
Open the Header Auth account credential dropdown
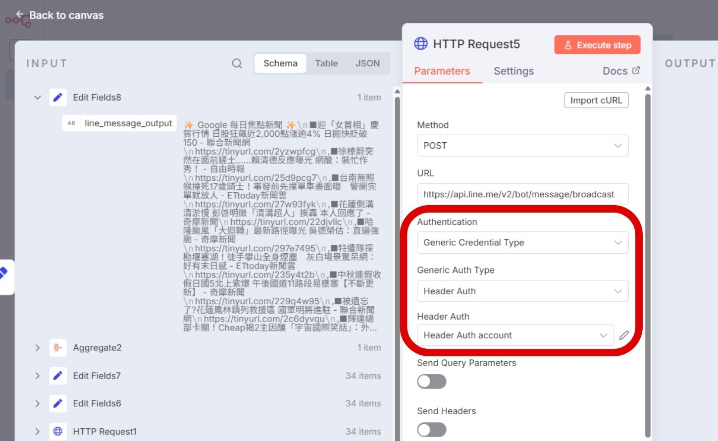coord(514,335)
